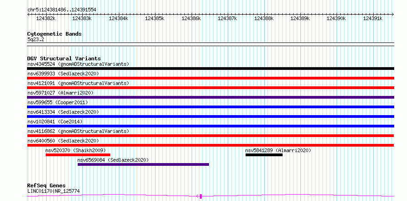Select the blue nsv6413334 variant bar
This screenshot has height=201, width=407.
pos(210,116)
